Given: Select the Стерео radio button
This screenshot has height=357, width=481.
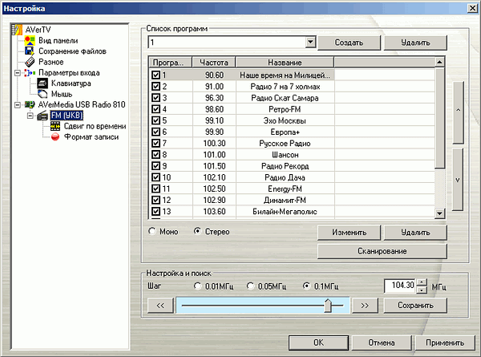Looking at the screenshot, I should [x=197, y=231].
